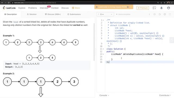Click the "class Solution {" code line

[116, 49]
